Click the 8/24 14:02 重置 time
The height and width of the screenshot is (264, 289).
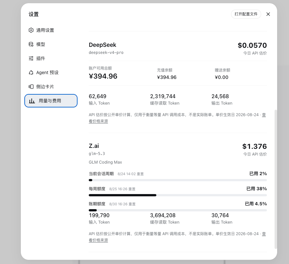(131, 174)
